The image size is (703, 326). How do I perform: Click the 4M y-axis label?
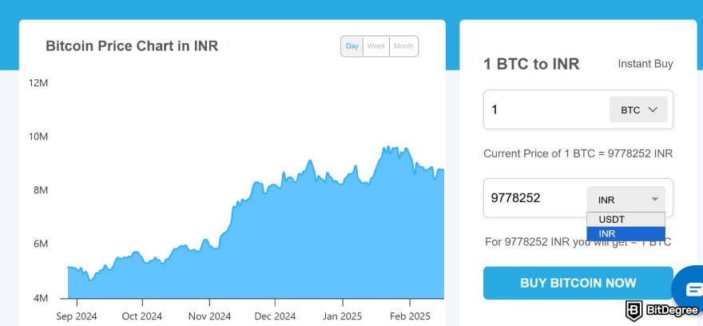click(x=41, y=298)
